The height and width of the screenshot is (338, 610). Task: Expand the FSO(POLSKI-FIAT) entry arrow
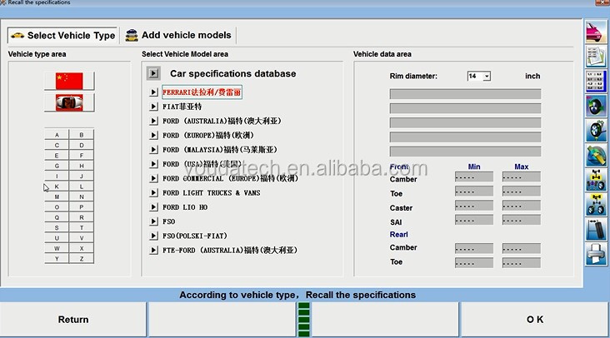coord(153,236)
